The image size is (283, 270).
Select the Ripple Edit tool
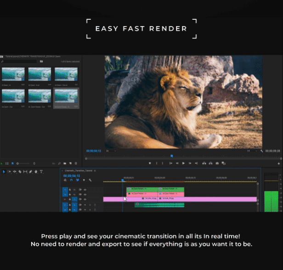point(15,172)
